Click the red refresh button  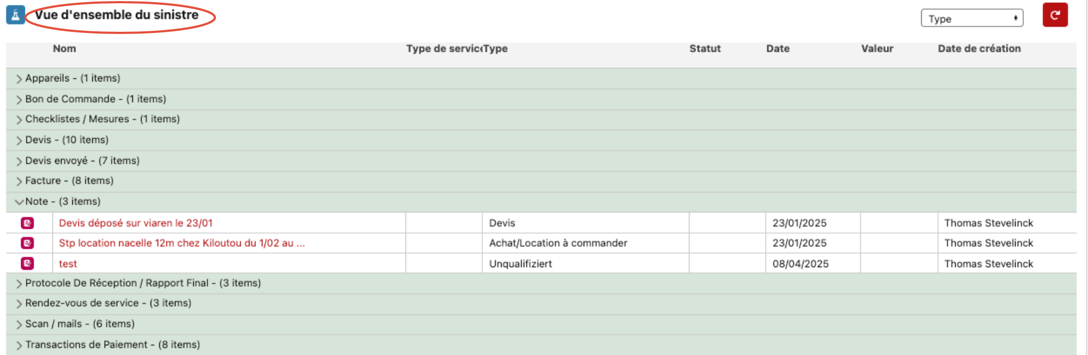1055,15
